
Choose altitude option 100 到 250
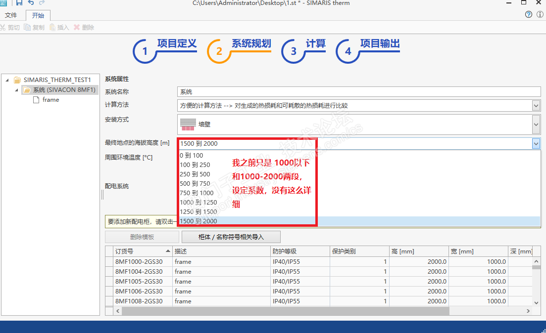coord(195,165)
